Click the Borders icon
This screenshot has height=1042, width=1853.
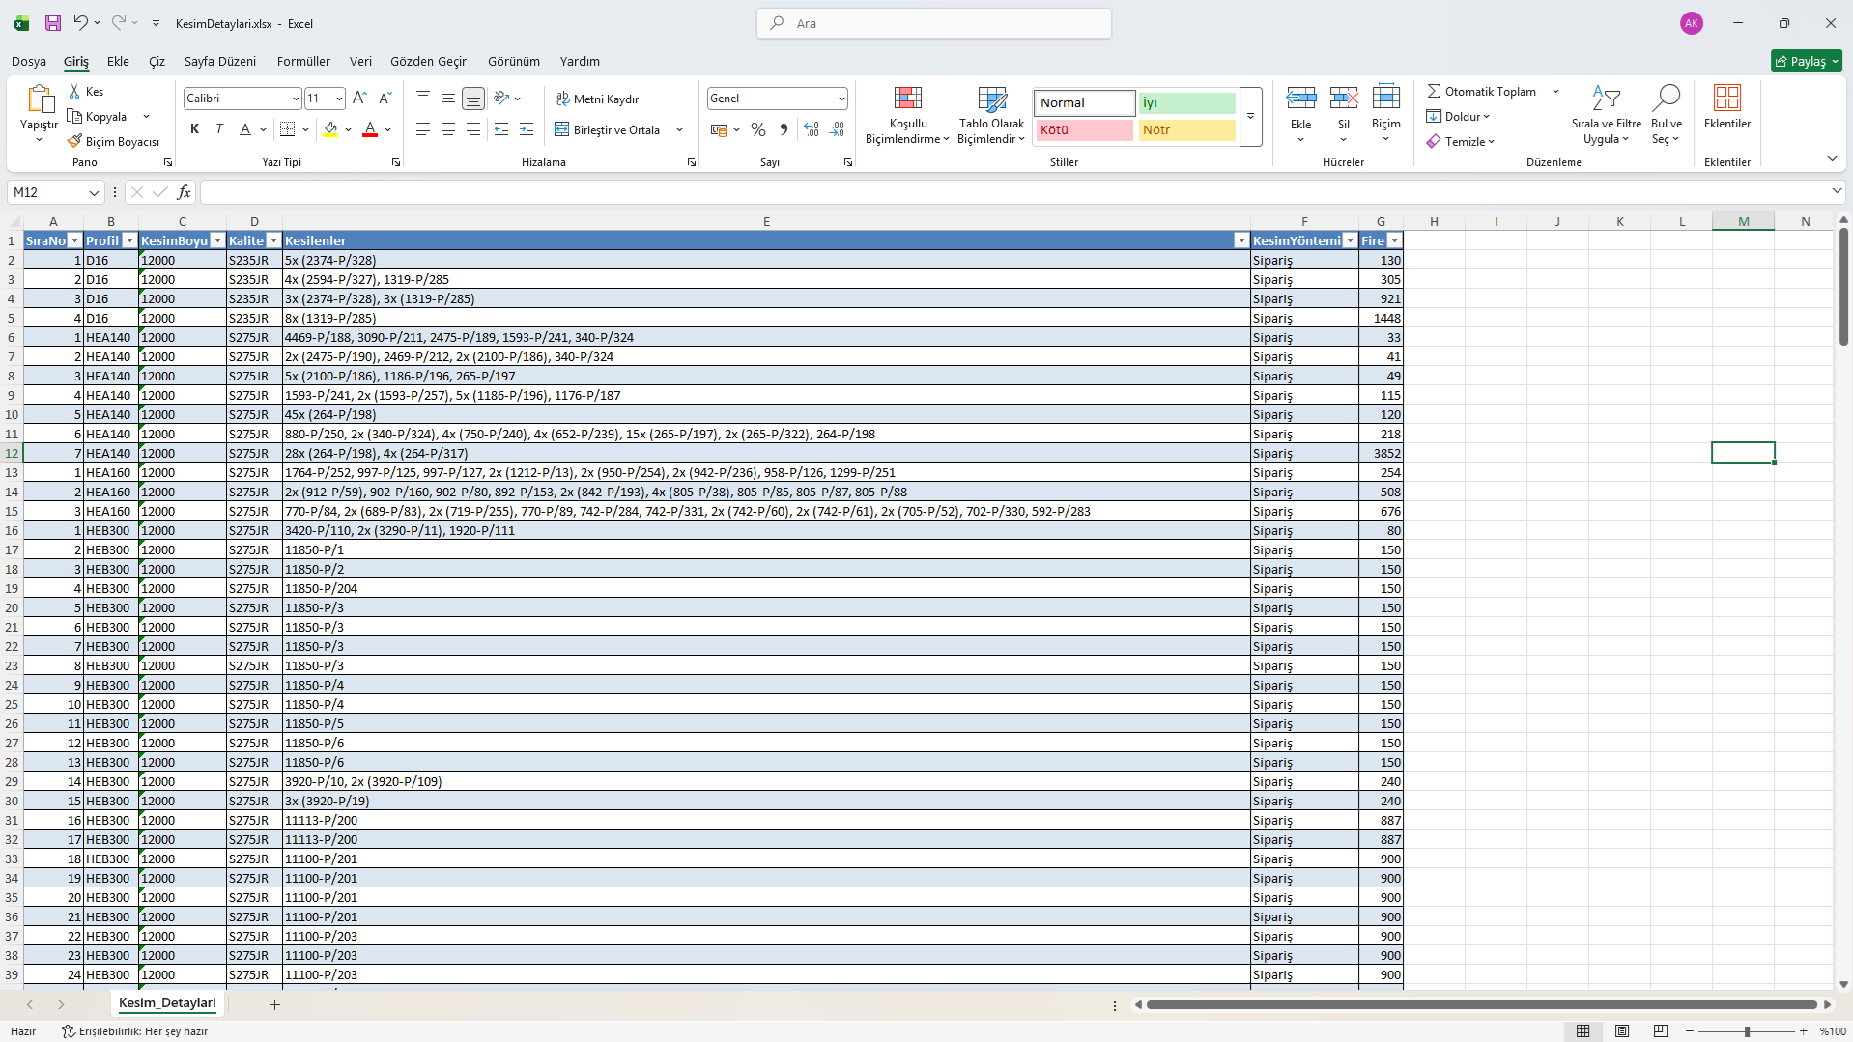(287, 129)
